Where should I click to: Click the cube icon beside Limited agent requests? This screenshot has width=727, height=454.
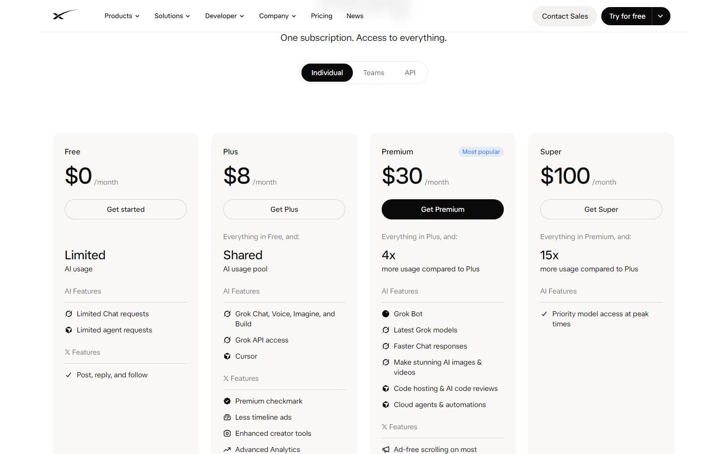point(69,330)
